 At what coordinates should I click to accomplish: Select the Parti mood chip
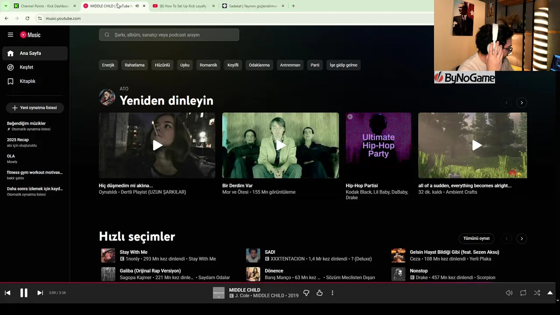315,65
